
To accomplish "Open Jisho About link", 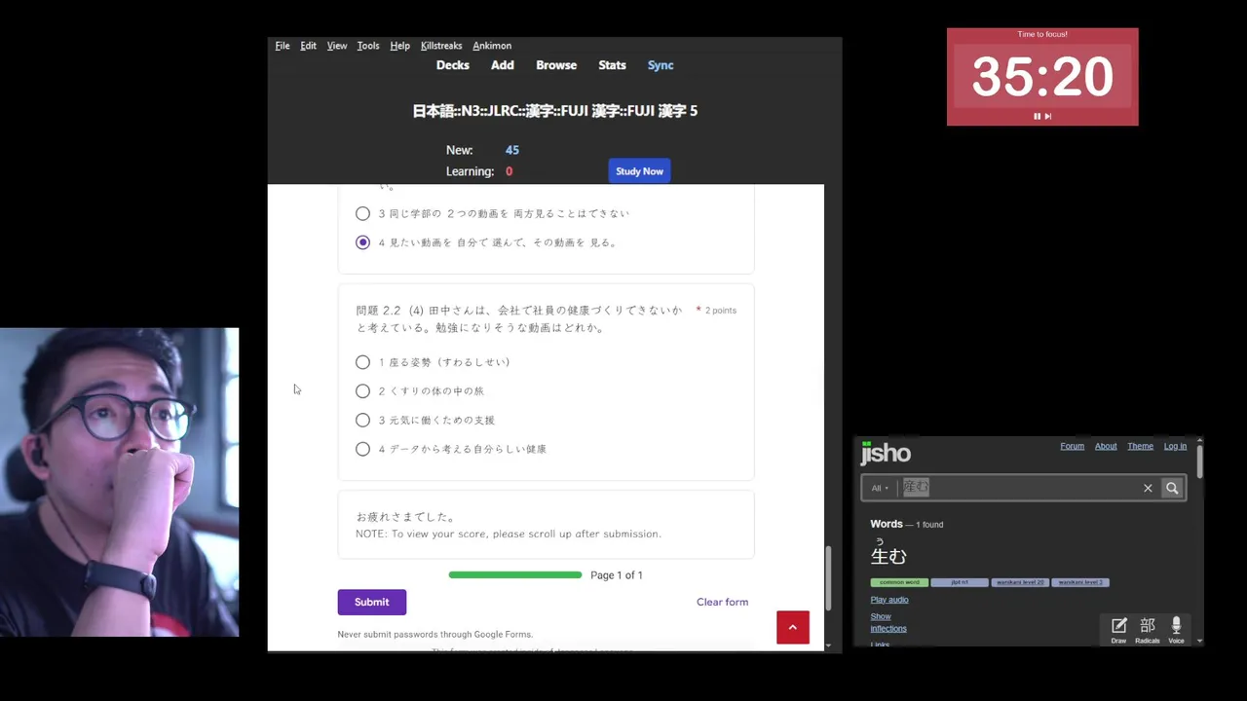I will coord(1106,446).
